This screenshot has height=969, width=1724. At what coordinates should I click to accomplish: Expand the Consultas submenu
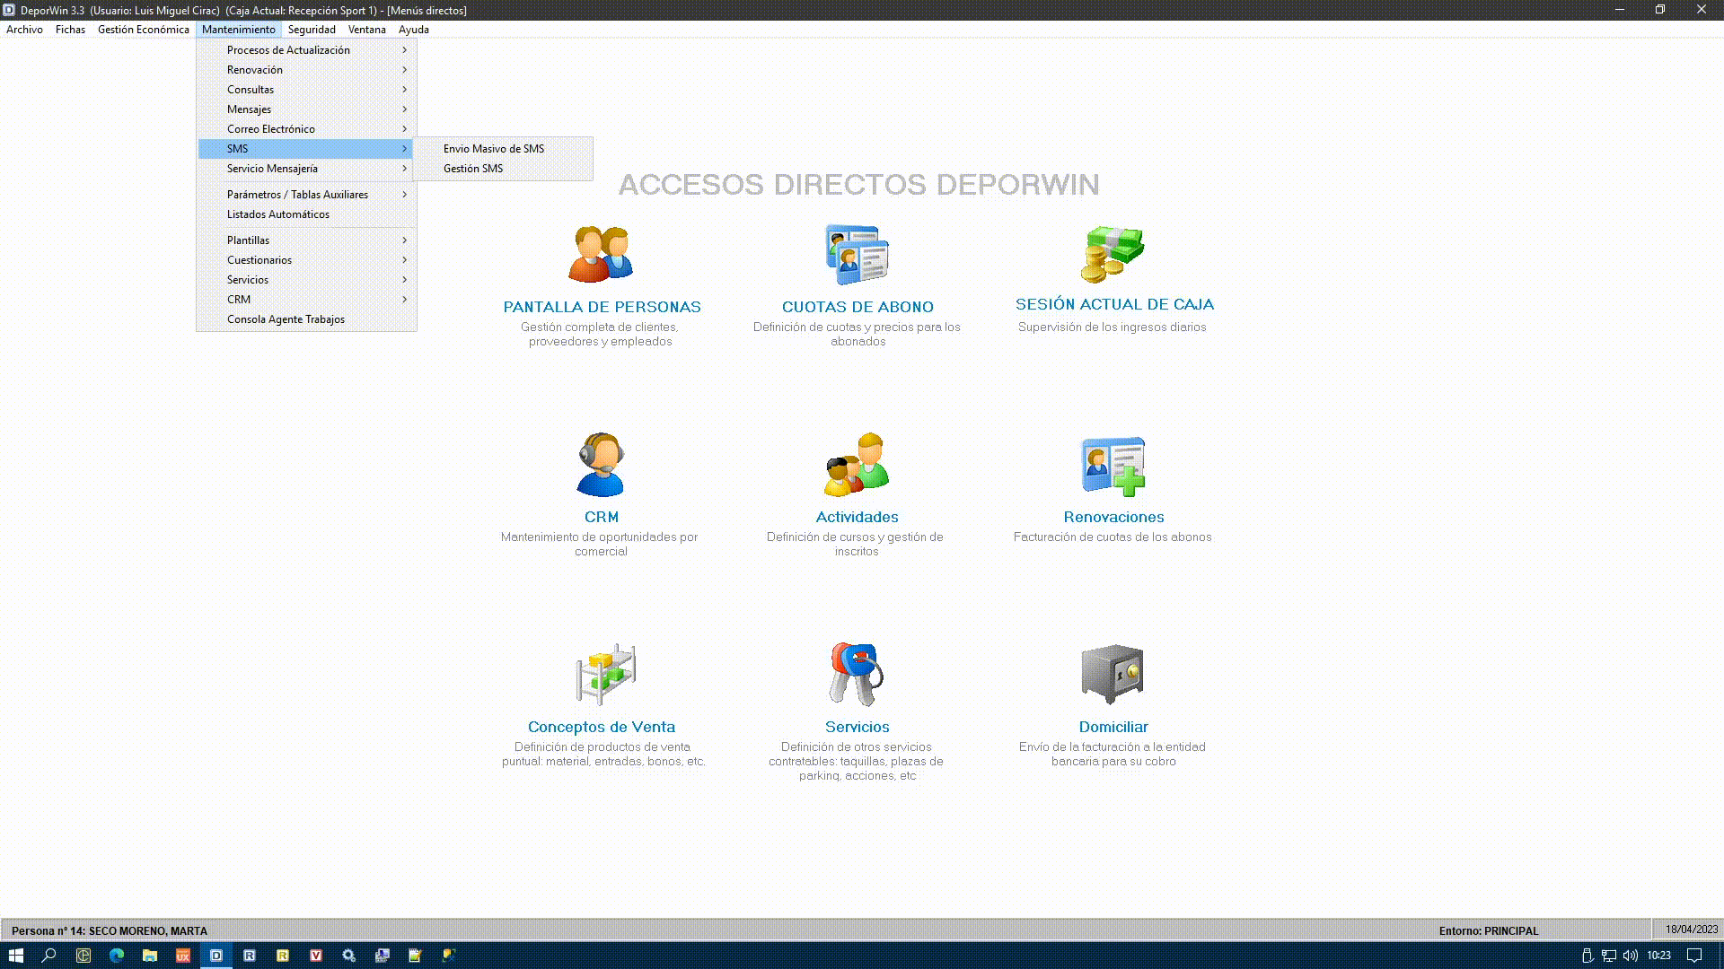click(x=306, y=90)
